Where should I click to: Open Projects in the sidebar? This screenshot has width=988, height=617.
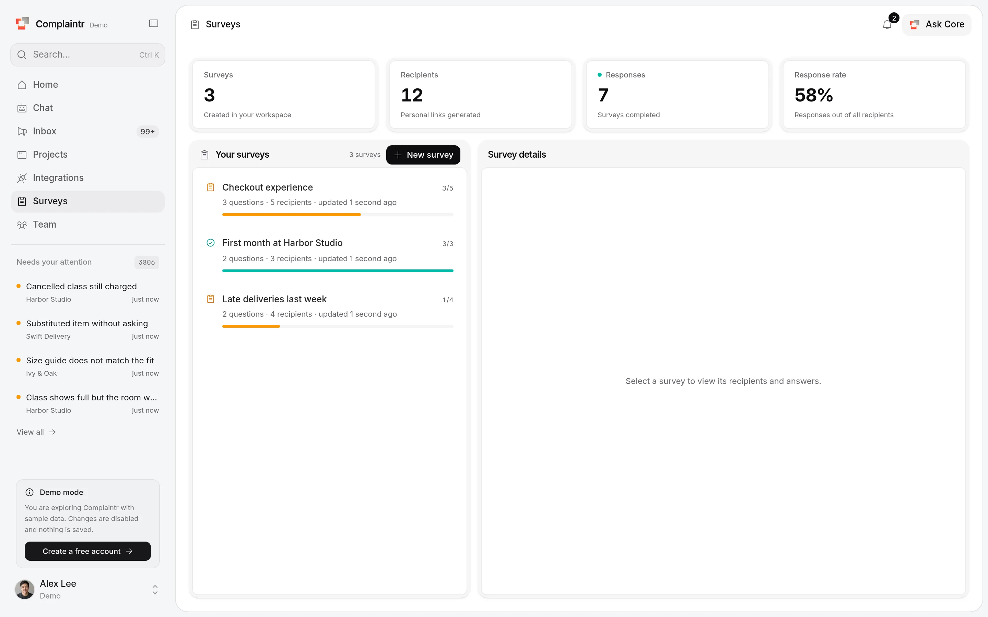[88, 155]
